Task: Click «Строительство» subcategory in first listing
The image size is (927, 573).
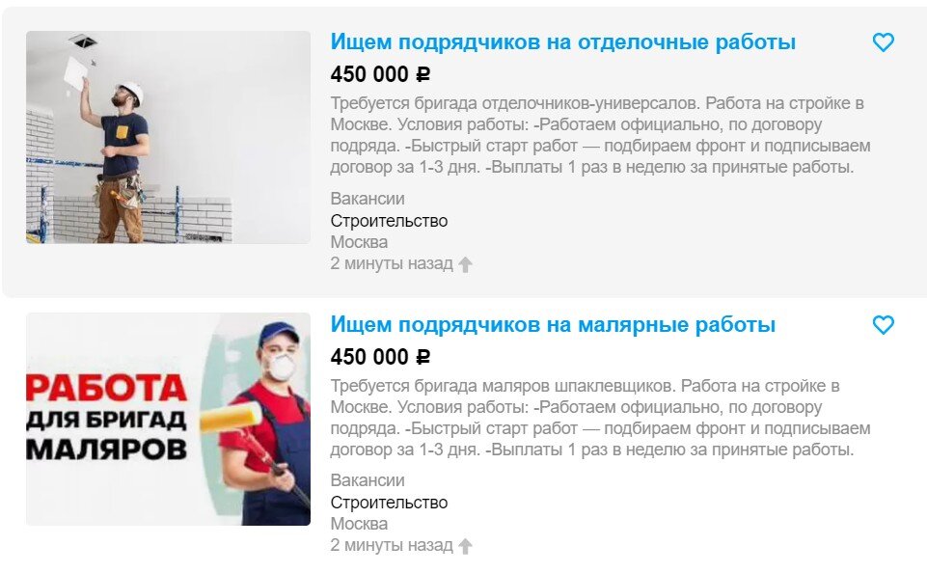Action: pos(389,221)
